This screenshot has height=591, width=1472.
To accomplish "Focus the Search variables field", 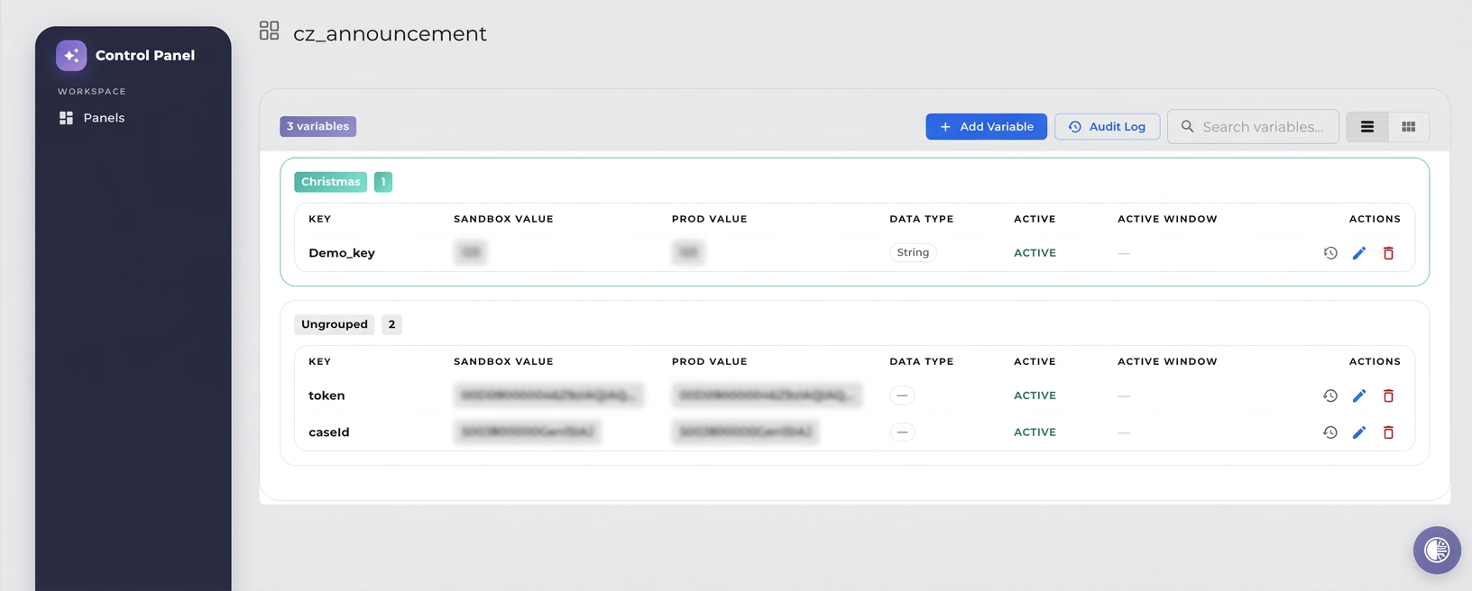I will click(x=1253, y=127).
